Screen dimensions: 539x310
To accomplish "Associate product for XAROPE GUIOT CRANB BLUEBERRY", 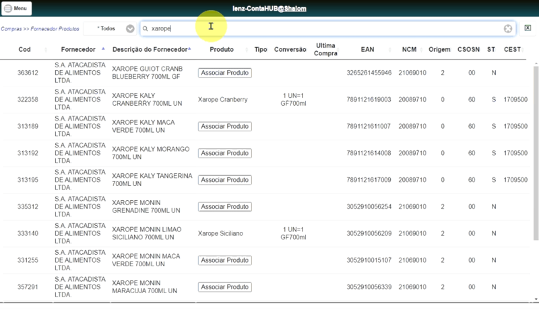I will tap(225, 73).
